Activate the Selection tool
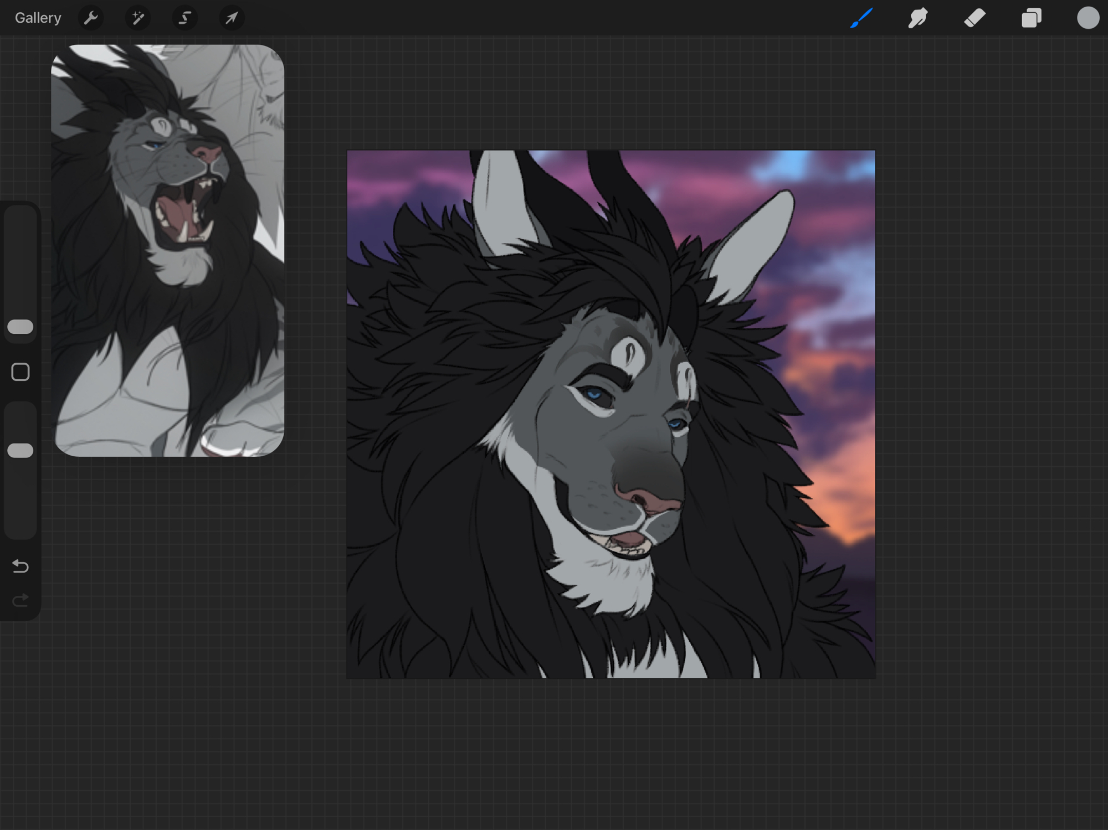The image size is (1108, 830). click(x=184, y=18)
